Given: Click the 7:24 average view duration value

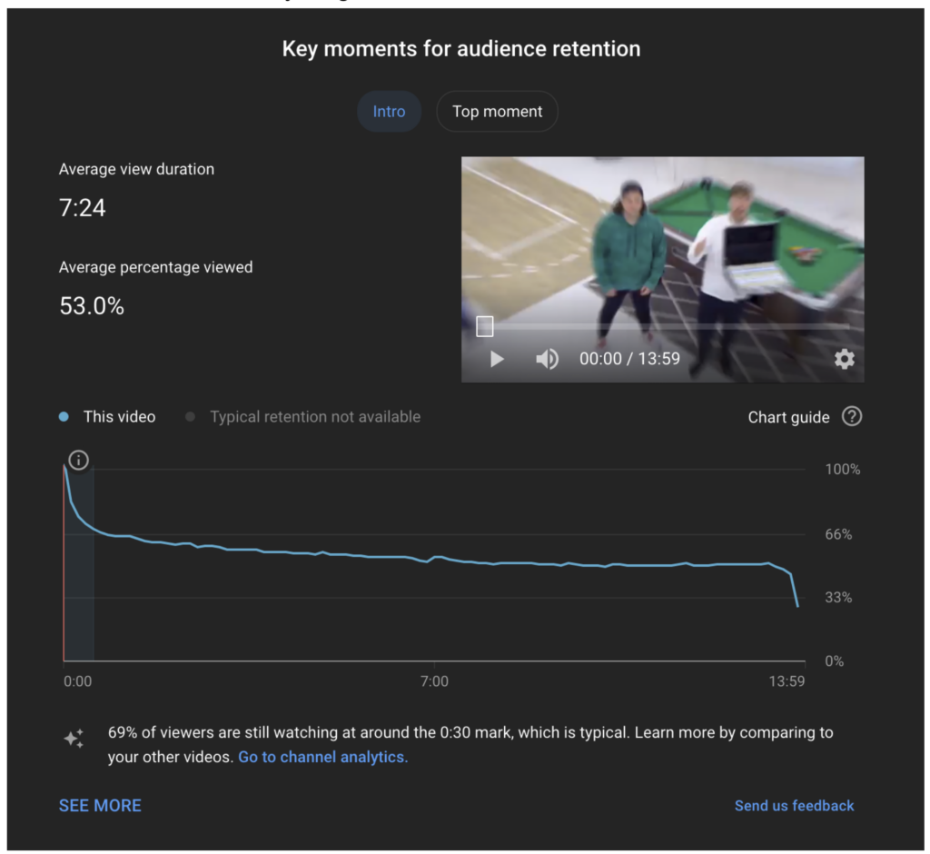Looking at the screenshot, I should 83,208.
